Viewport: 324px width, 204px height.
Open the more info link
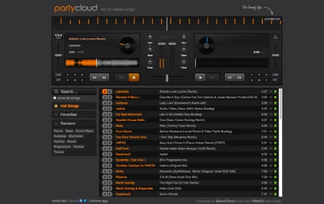(59, 201)
